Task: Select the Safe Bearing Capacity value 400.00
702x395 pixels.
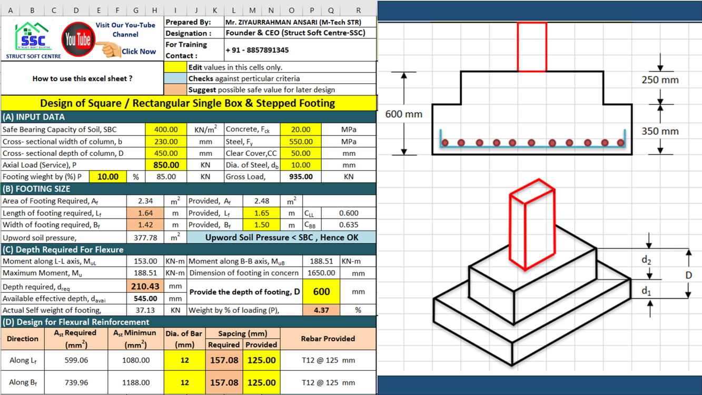Action: pyautogui.click(x=165, y=130)
